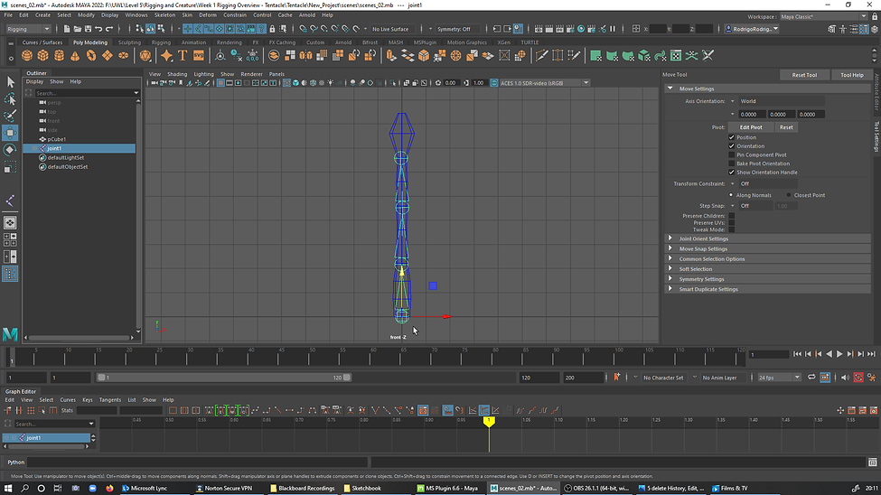Click the Tool Help button

coord(852,75)
